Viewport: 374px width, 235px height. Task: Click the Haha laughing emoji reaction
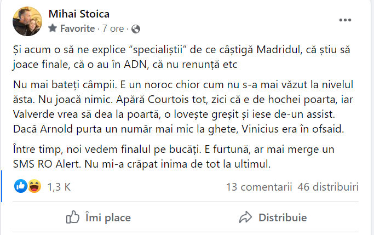pos(34,187)
